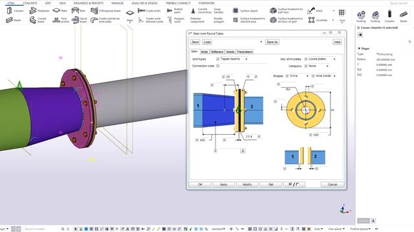Click Surface treatment to all faces of part
This screenshot has height=232, width=414.
[286, 20]
